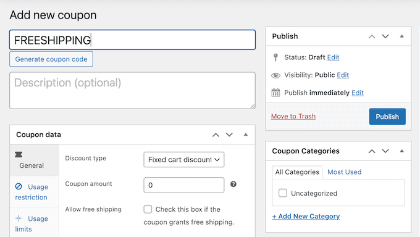Select the Most Used categories tab

345,172
